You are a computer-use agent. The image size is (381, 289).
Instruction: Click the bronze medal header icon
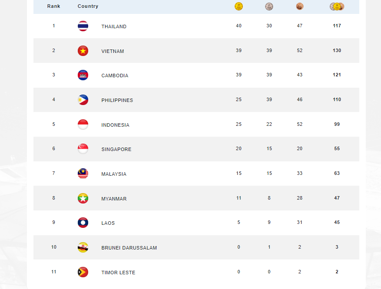pos(299,7)
